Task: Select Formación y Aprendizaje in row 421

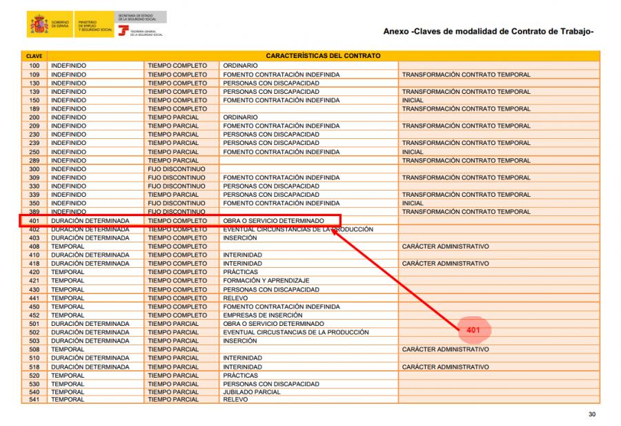Action: click(266, 281)
